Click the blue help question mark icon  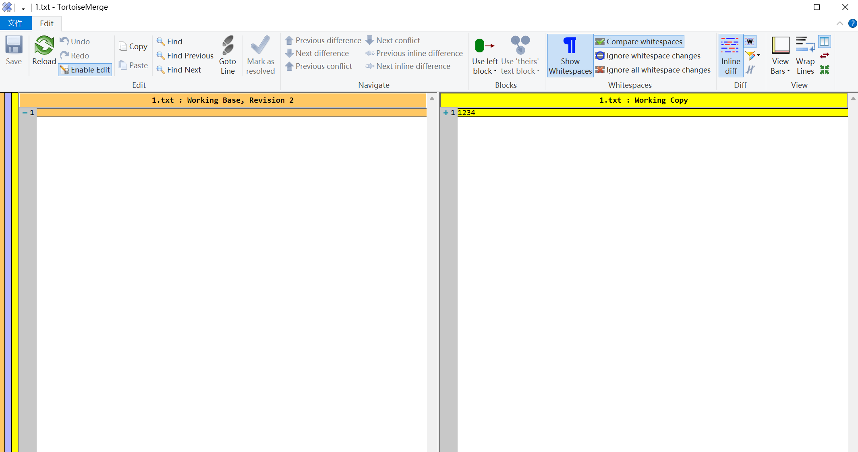click(852, 23)
